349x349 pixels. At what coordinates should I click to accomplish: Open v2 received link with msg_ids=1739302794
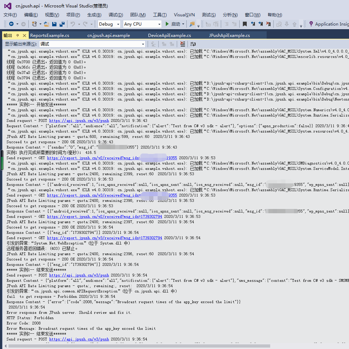click(x=105, y=216)
